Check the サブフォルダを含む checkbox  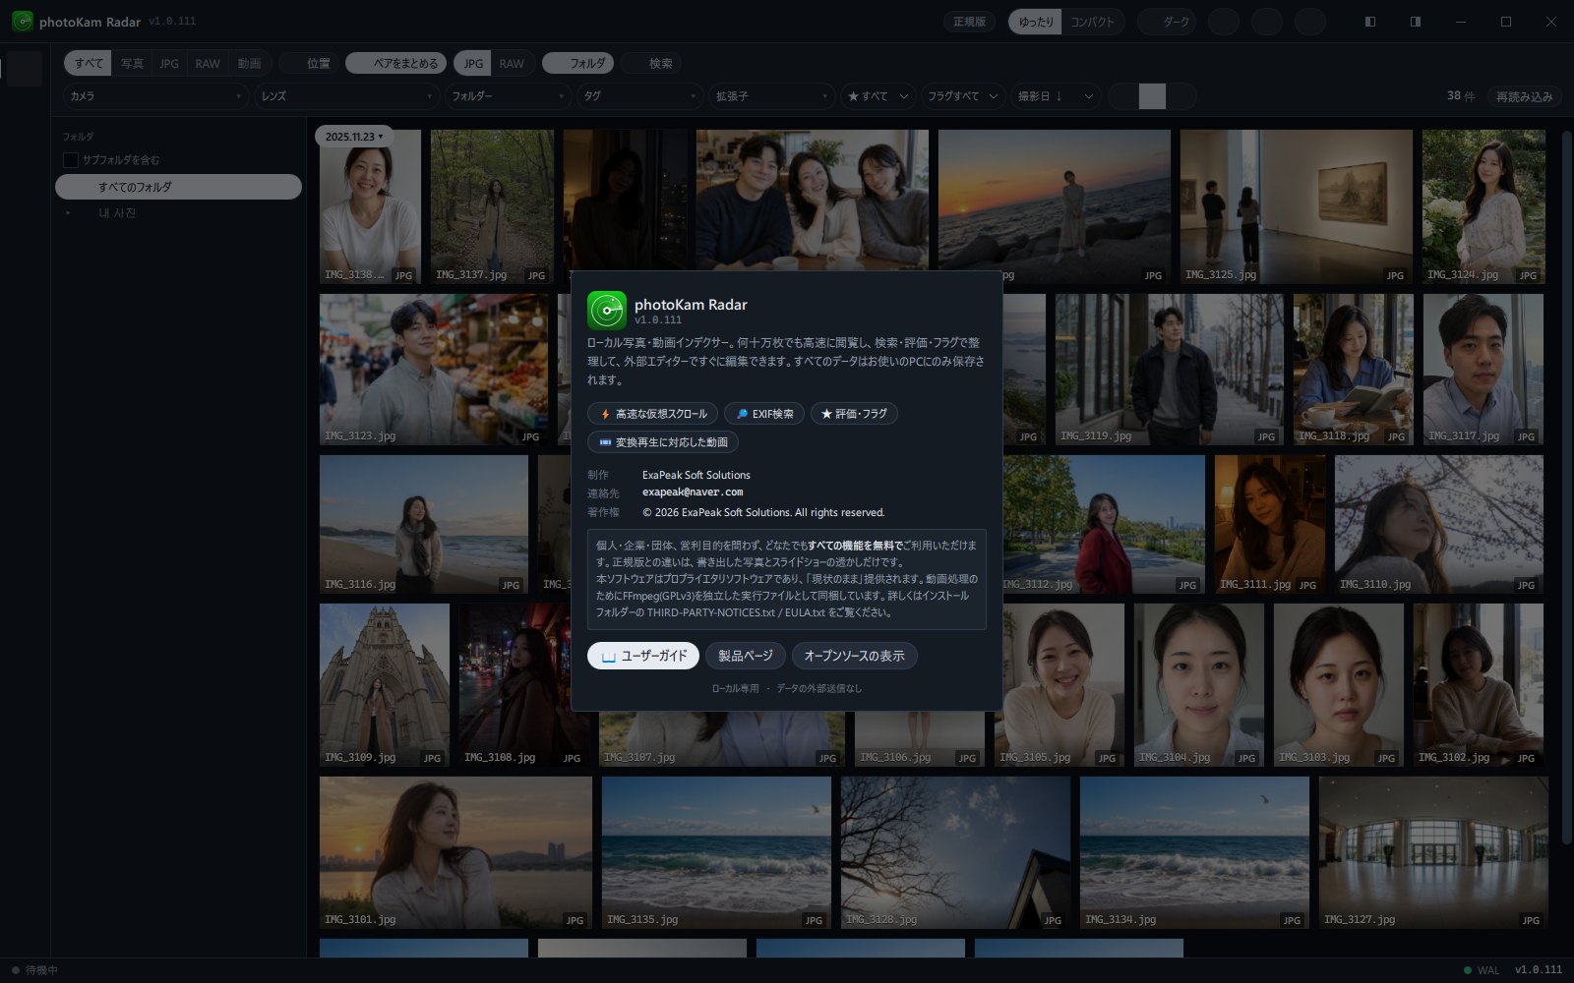(x=71, y=160)
